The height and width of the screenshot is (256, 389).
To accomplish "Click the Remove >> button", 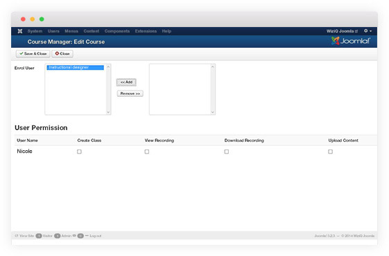I will pyautogui.click(x=130, y=93).
